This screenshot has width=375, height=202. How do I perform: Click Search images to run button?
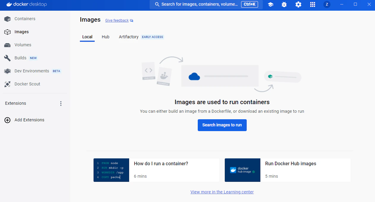coord(222,125)
